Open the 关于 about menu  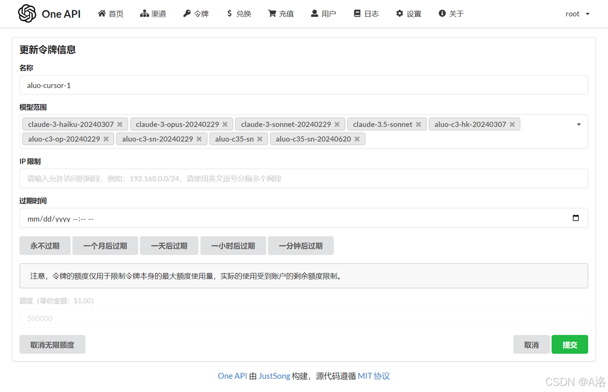[451, 14]
